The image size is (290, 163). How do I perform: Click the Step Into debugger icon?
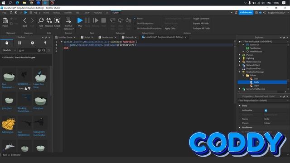pos(113,20)
